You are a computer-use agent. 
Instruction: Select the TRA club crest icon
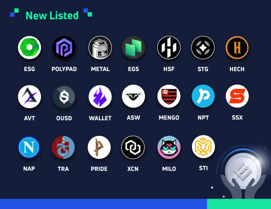pos(63,147)
